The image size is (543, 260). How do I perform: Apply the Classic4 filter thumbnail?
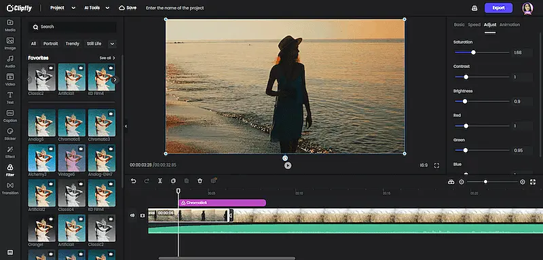coord(72,193)
